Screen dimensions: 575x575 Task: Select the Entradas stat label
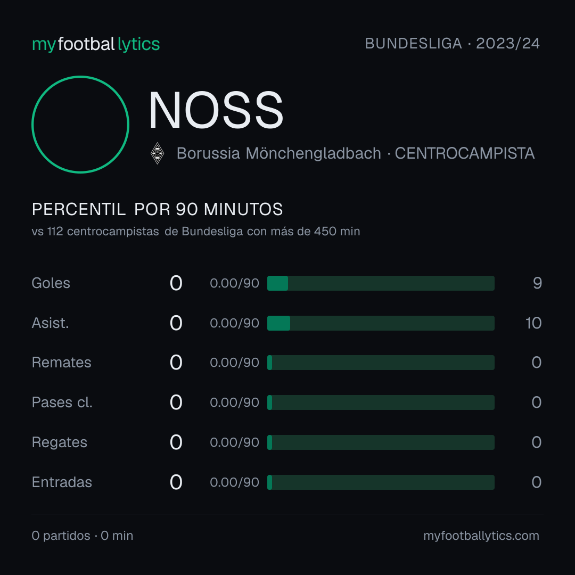click(x=62, y=482)
